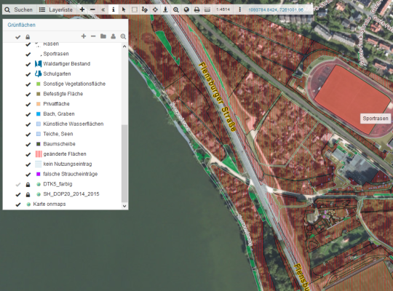
Task: Select the Karte onmaps layer label
Action: point(49,204)
